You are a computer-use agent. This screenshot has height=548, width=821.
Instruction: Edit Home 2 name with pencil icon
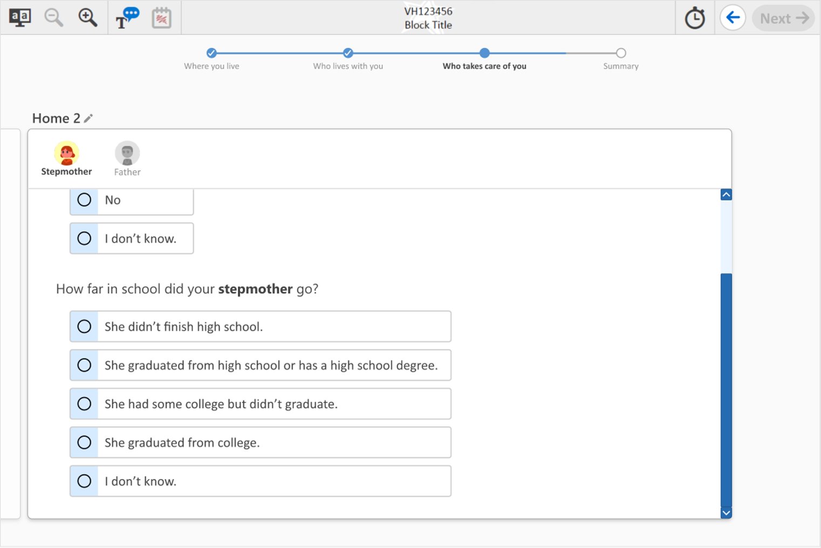tap(88, 118)
